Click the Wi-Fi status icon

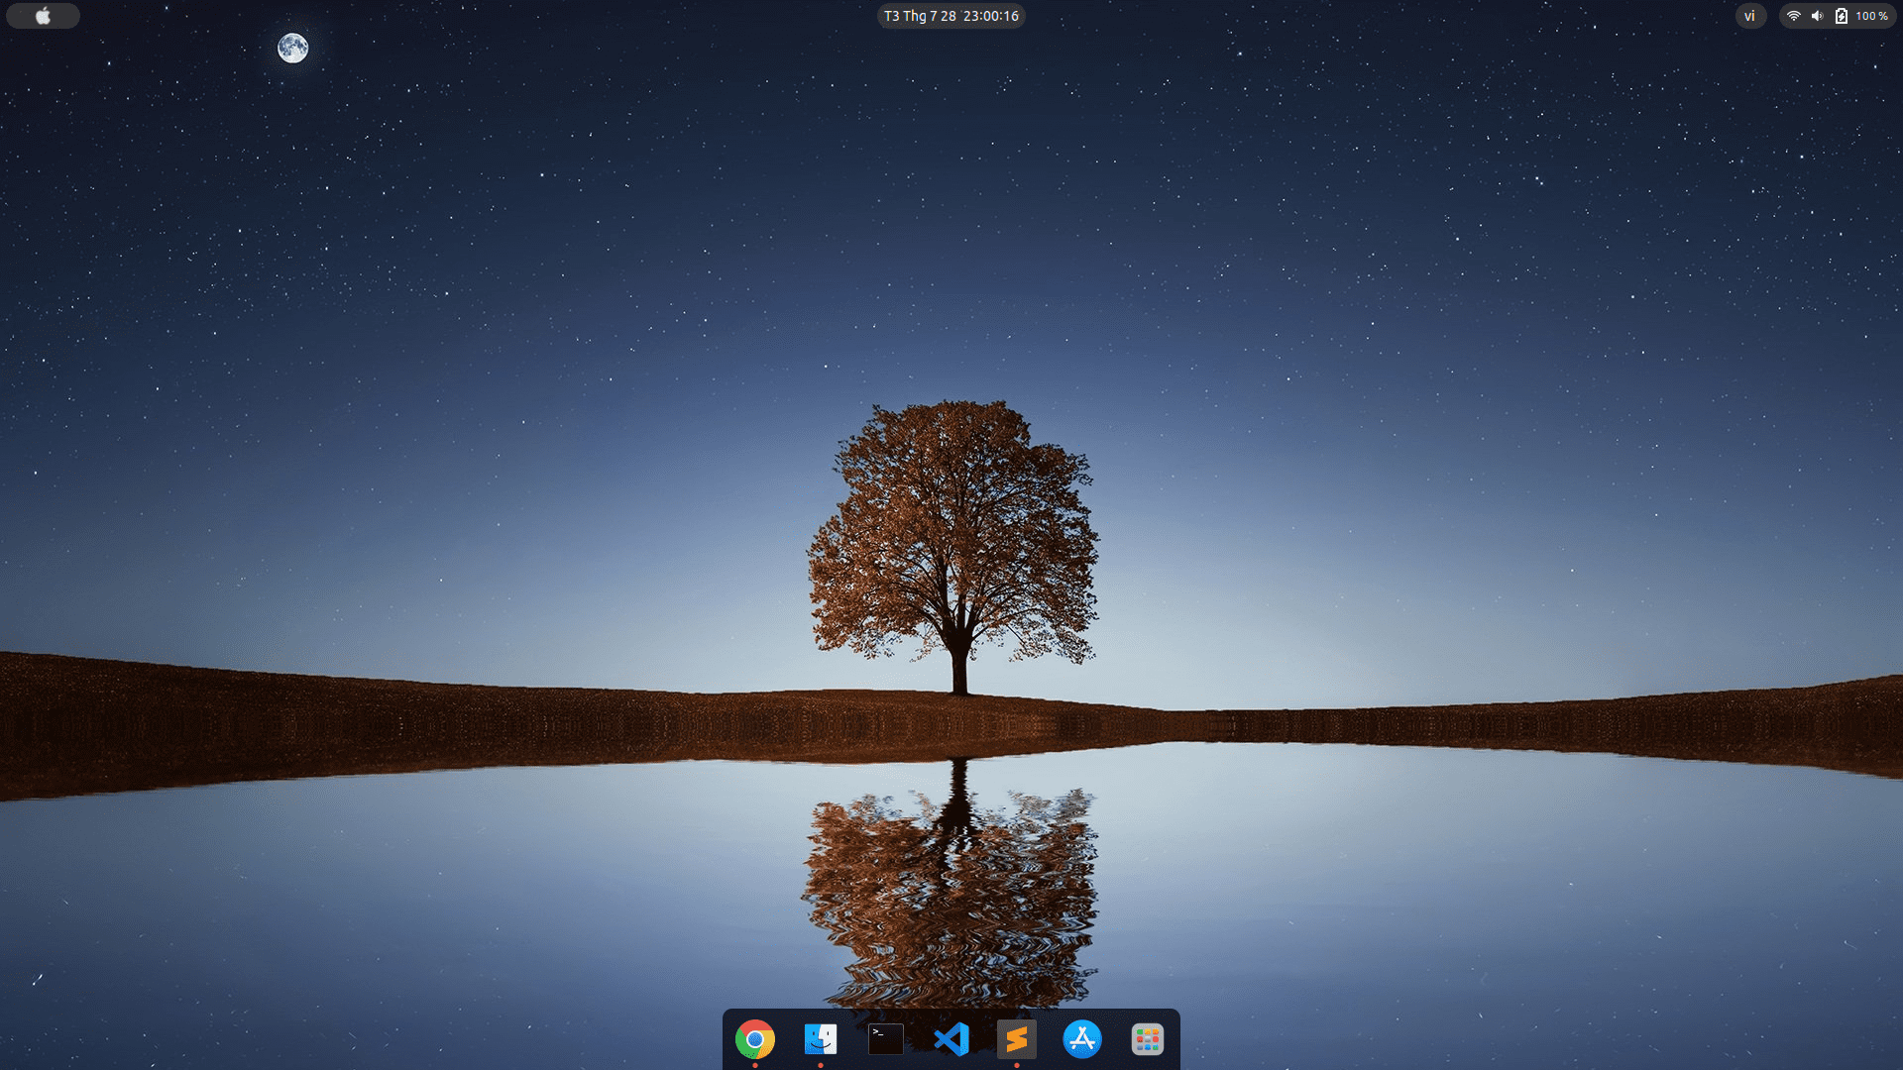pyautogui.click(x=1793, y=16)
